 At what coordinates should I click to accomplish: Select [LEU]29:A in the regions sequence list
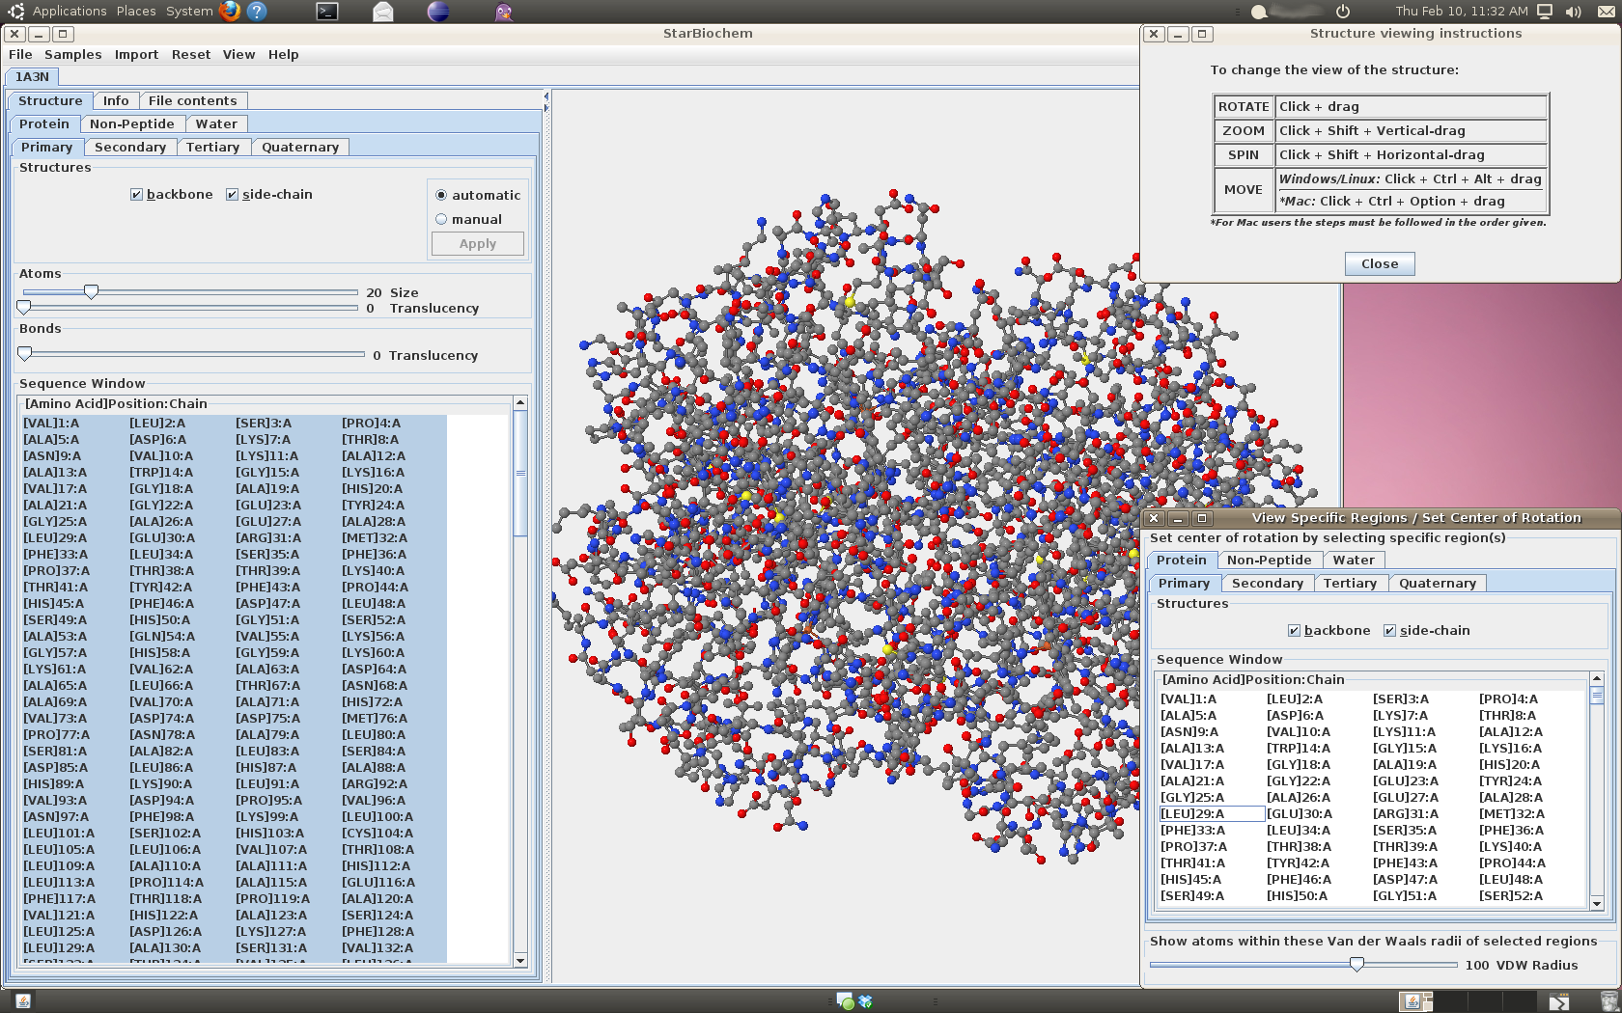(x=1212, y=814)
